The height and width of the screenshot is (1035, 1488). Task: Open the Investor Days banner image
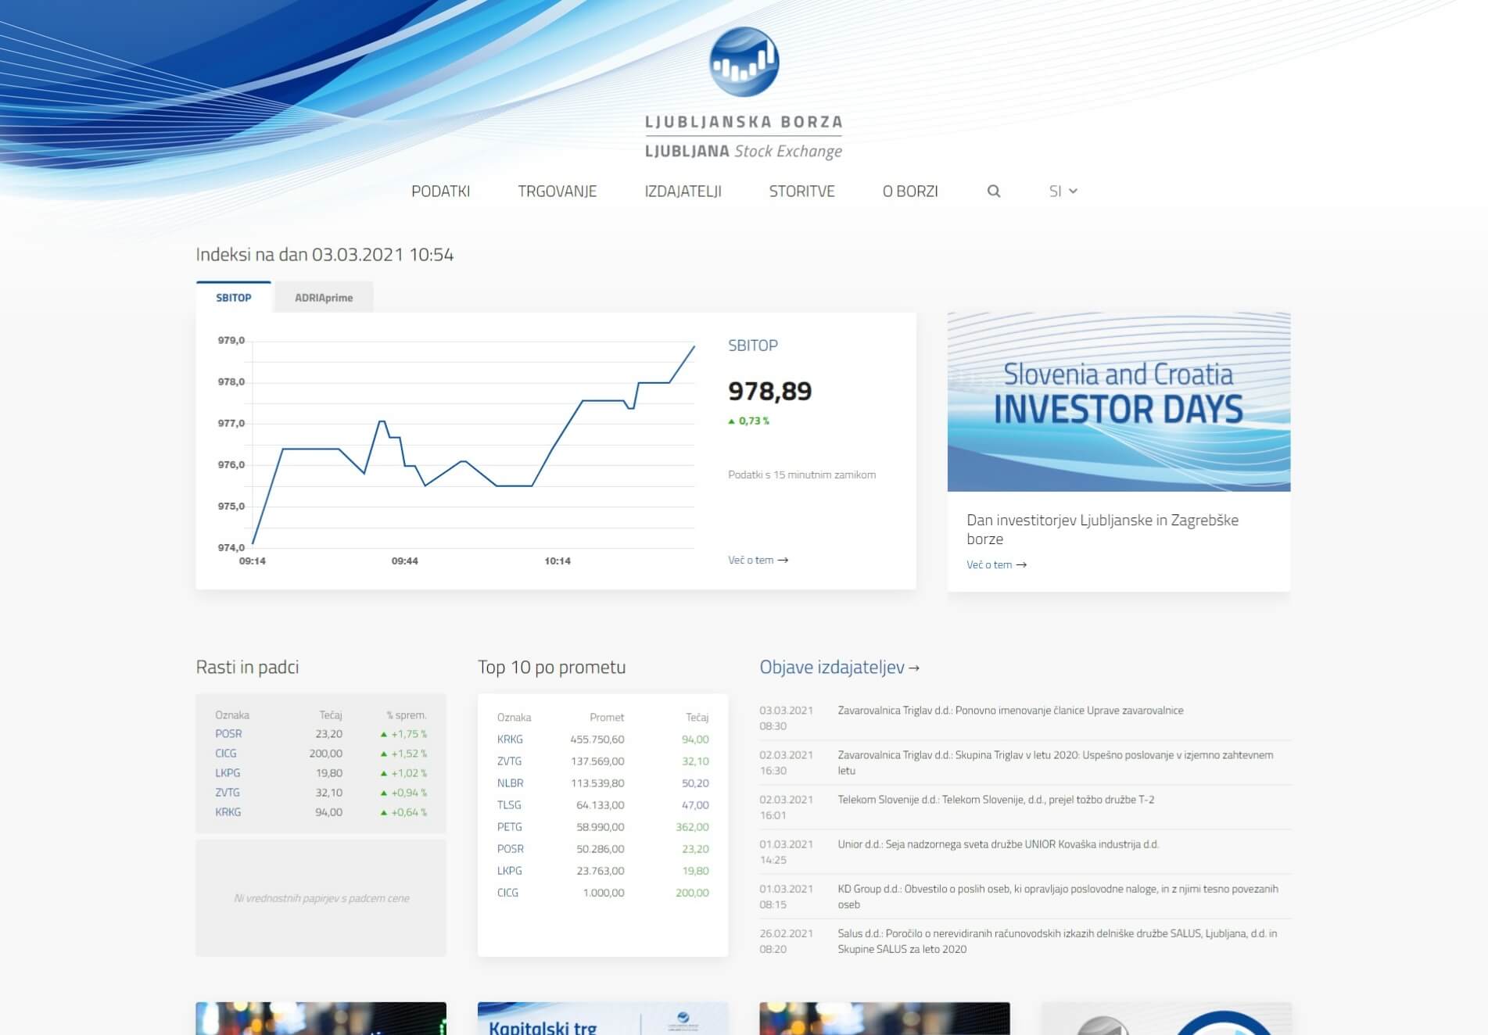tap(1118, 402)
